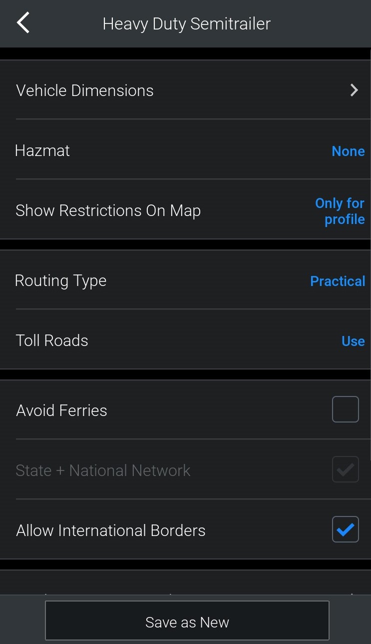The image size is (371, 644).
Task: Tap the Heavy Duty Semitrailer title
Action: pos(187,23)
